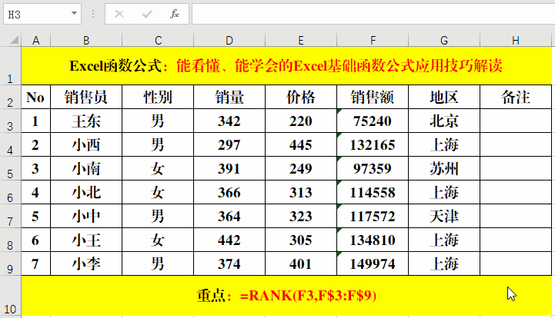Image resolution: width=555 pixels, height=318 pixels.
Task: Select the quantity cell 342
Action: 229,121
